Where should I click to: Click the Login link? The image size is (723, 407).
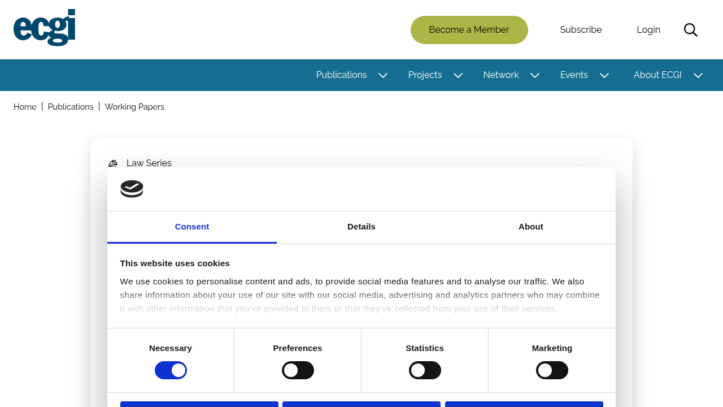[648, 30]
